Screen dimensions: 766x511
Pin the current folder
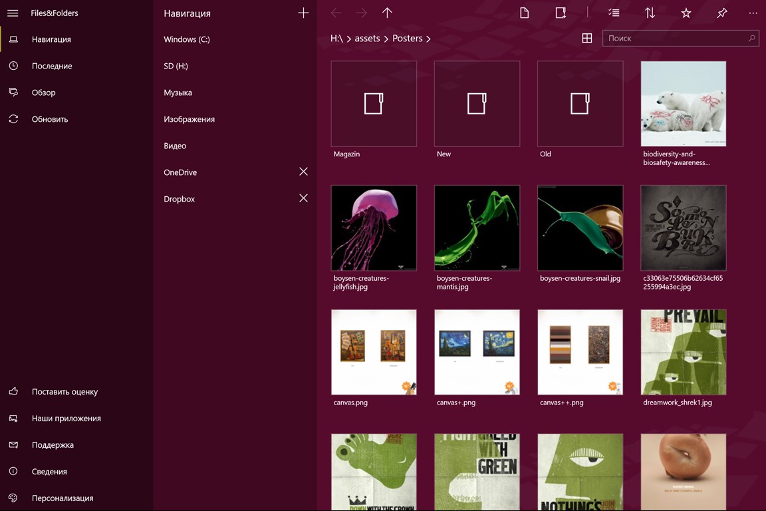coord(721,13)
